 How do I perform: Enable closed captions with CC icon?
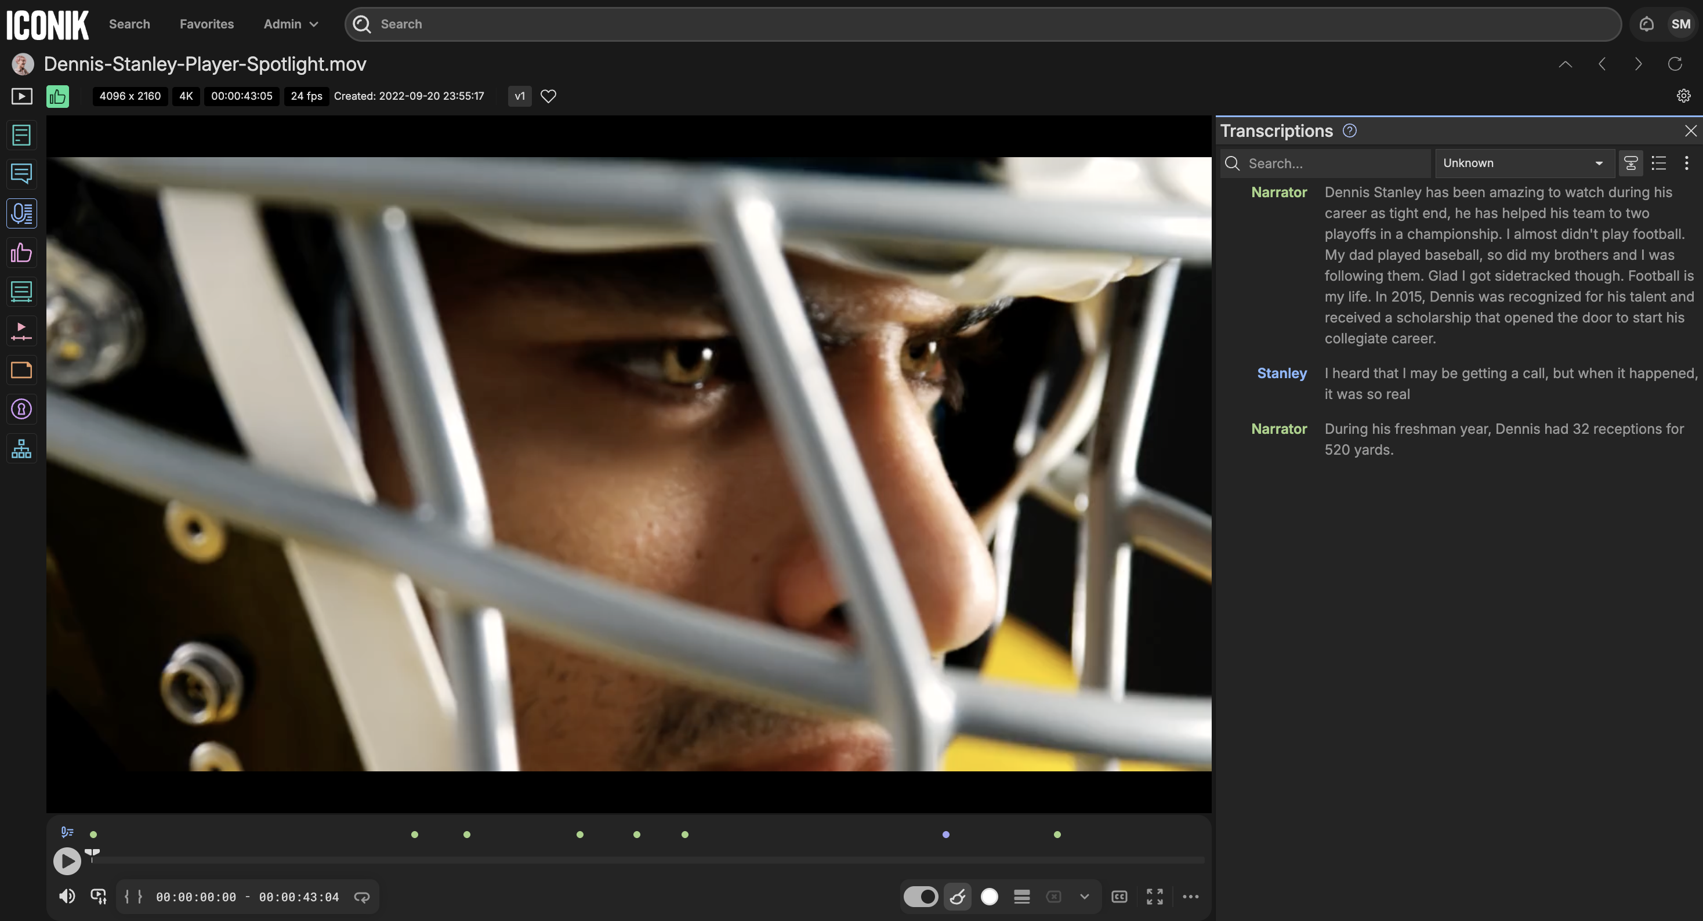(1119, 897)
